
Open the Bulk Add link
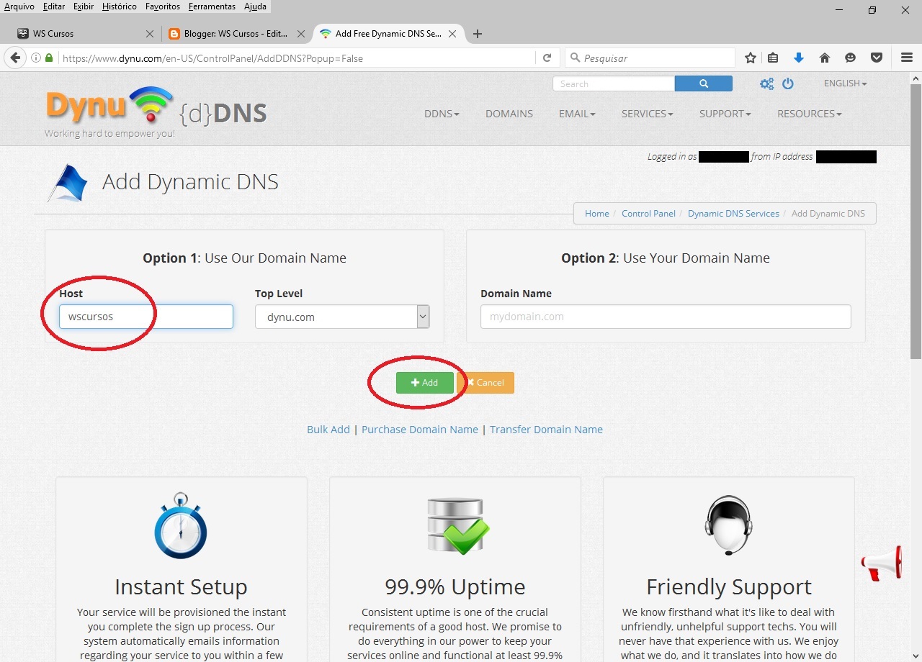click(x=328, y=430)
